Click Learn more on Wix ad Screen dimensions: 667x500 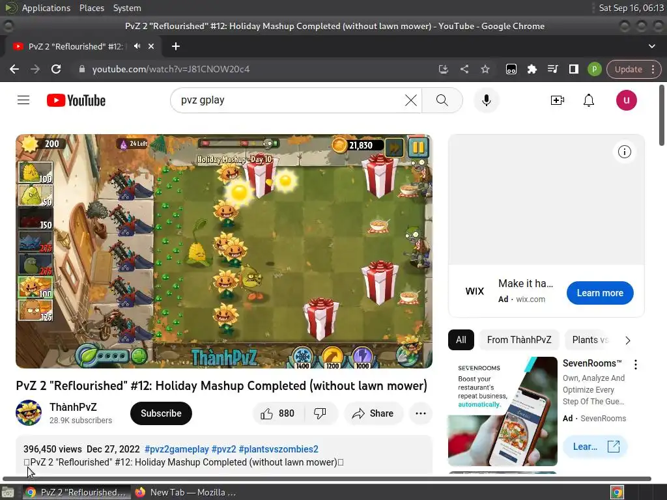pyautogui.click(x=600, y=293)
